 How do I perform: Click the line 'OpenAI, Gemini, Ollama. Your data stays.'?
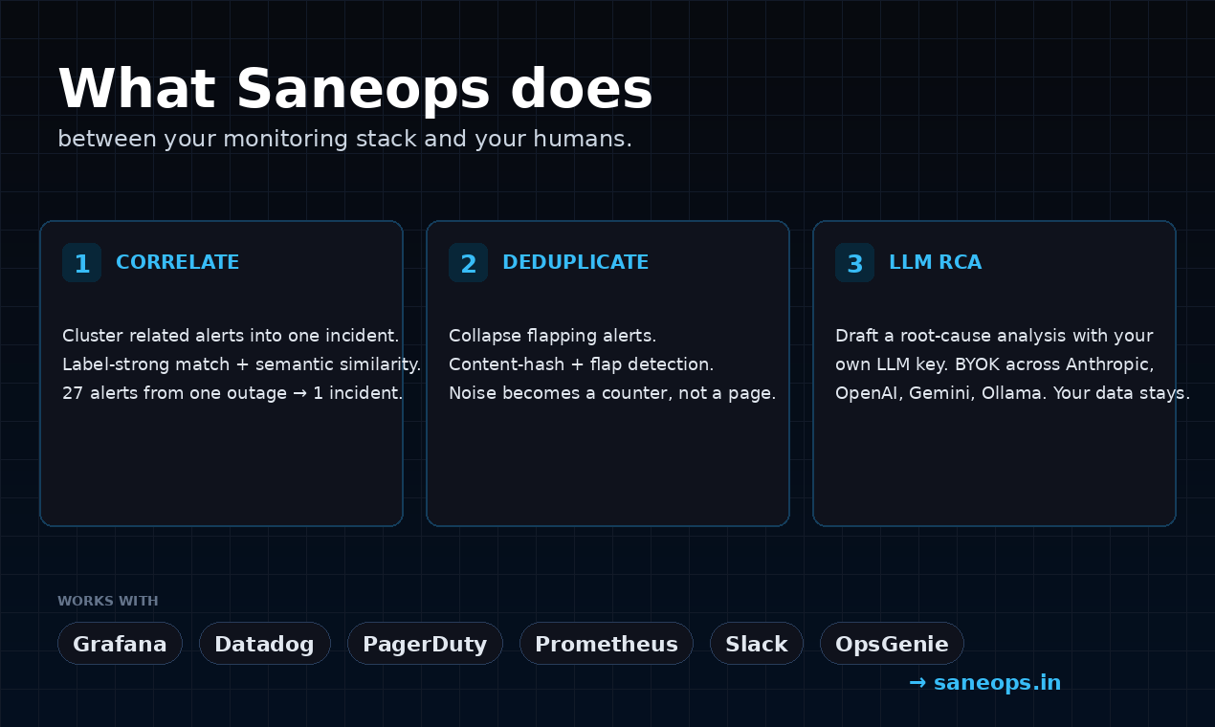point(1013,393)
